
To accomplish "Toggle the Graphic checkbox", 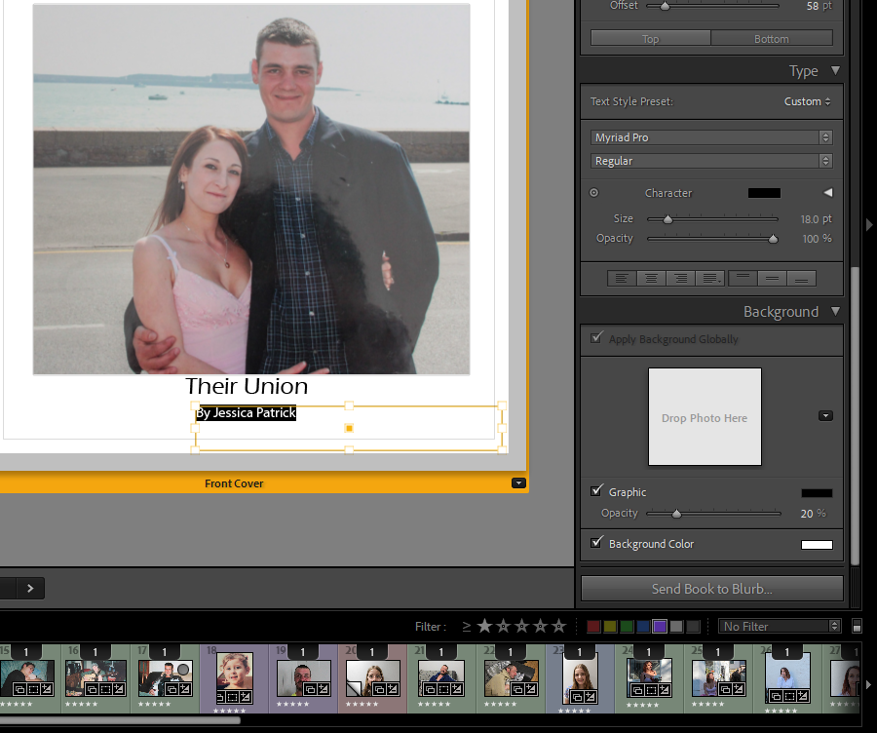I will pyautogui.click(x=596, y=491).
